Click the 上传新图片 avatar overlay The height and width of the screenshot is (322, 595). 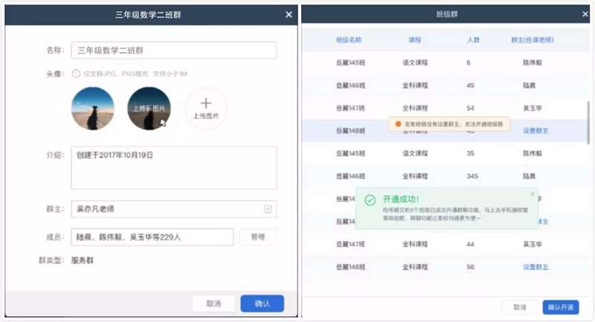[x=149, y=109]
